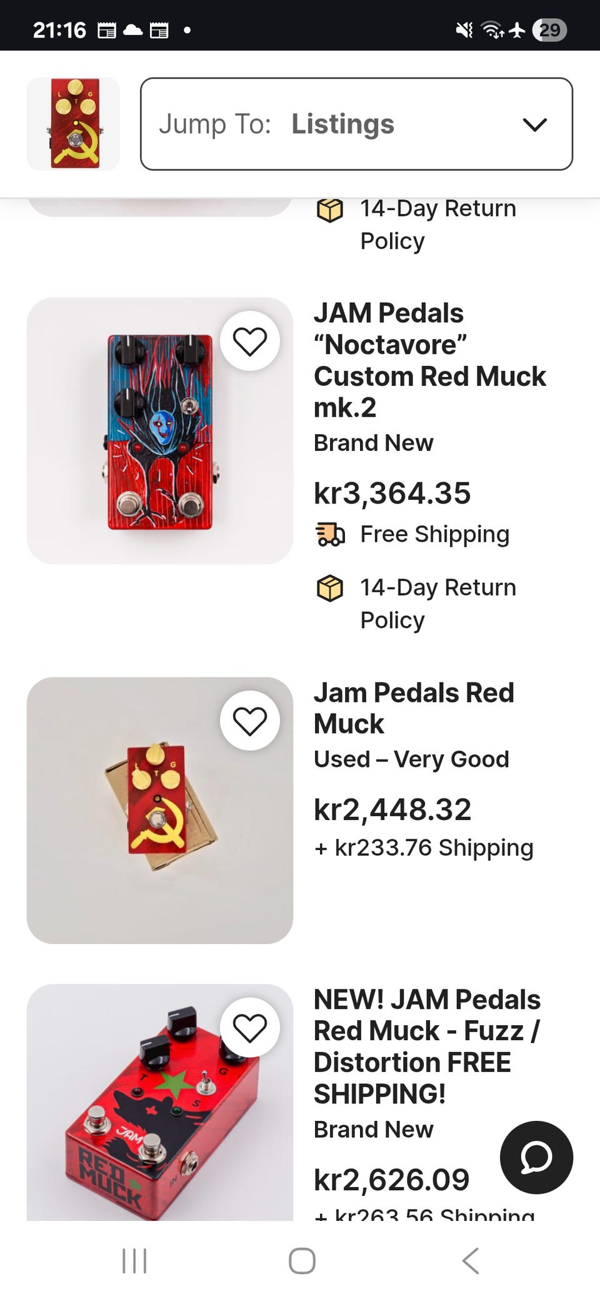Favorite the Noctavore Custom Red Muck listing
This screenshot has width=600, height=1301.
coord(250,341)
